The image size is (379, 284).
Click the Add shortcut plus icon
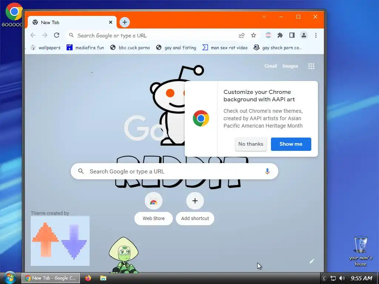click(195, 201)
